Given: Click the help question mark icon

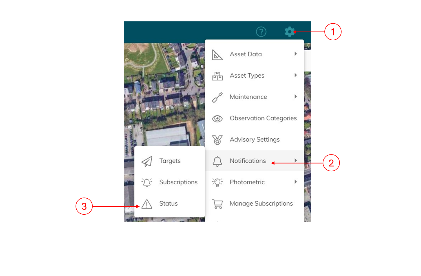Looking at the screenshot, I should [x=261, y=32].
